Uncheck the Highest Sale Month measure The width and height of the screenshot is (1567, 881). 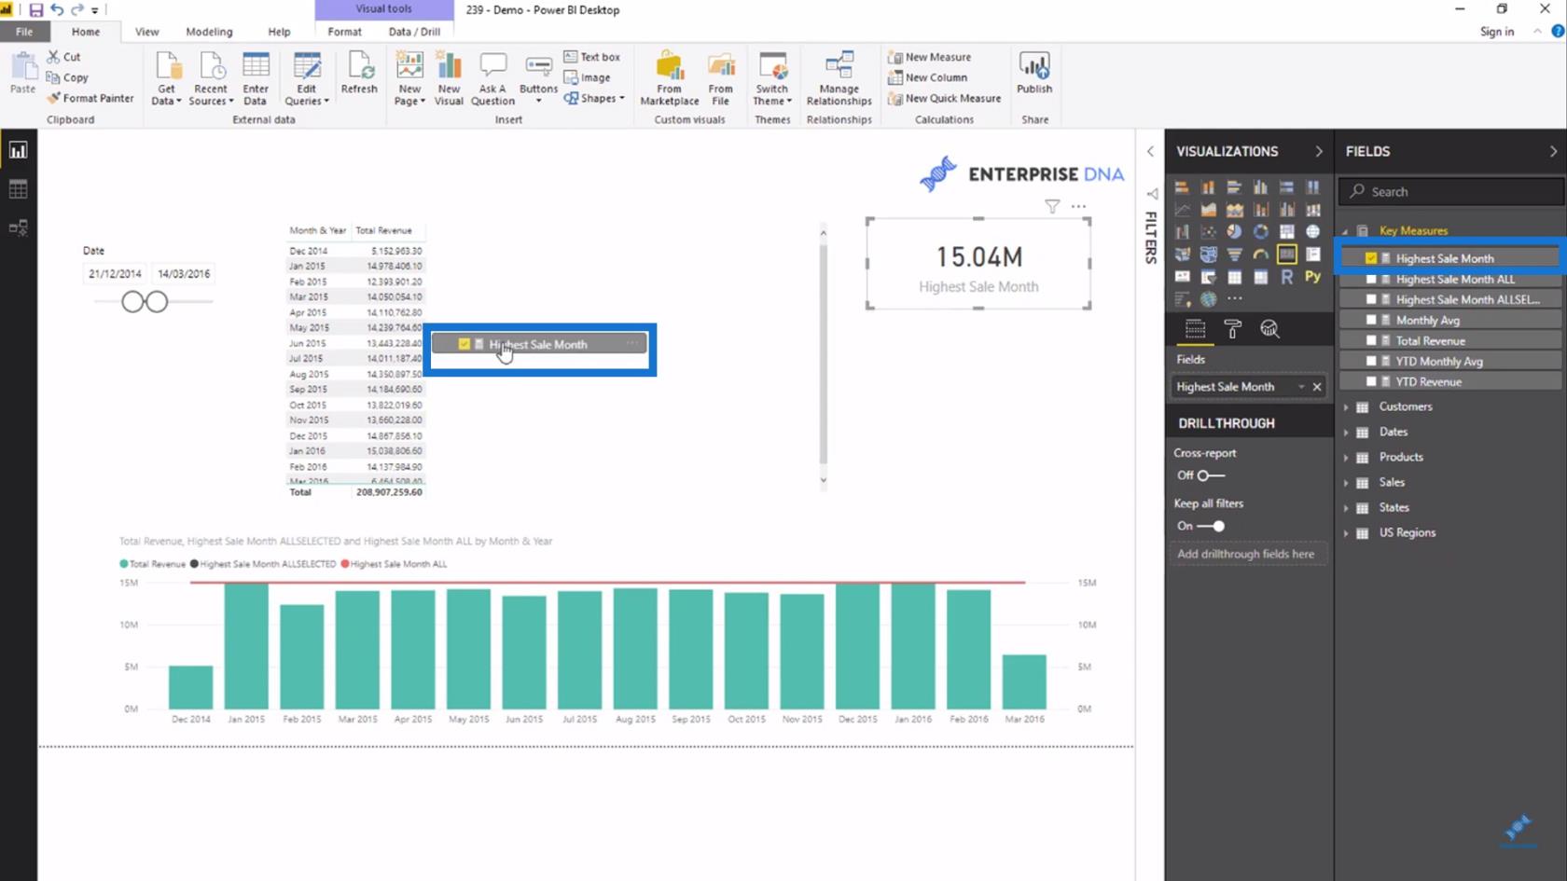[1371, 258]
